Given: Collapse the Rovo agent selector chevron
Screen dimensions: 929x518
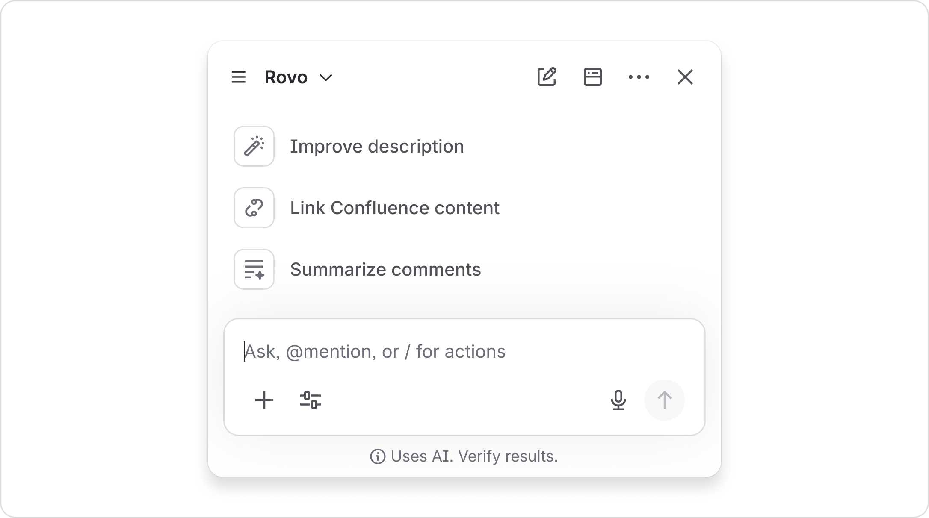Looking at the screenshot, I should tap(326, 78).
